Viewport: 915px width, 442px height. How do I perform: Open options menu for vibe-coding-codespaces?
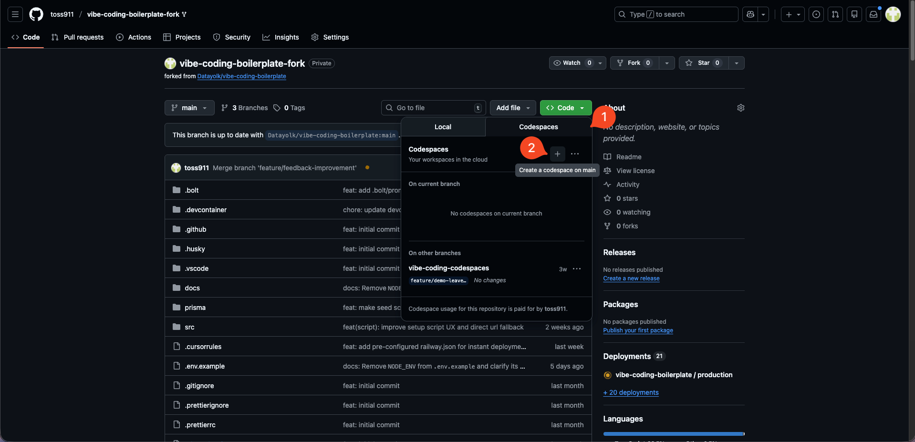[577, 269]
